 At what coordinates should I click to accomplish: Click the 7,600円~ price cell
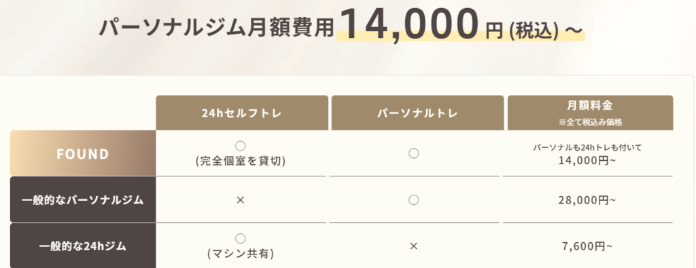pos(587,246)
